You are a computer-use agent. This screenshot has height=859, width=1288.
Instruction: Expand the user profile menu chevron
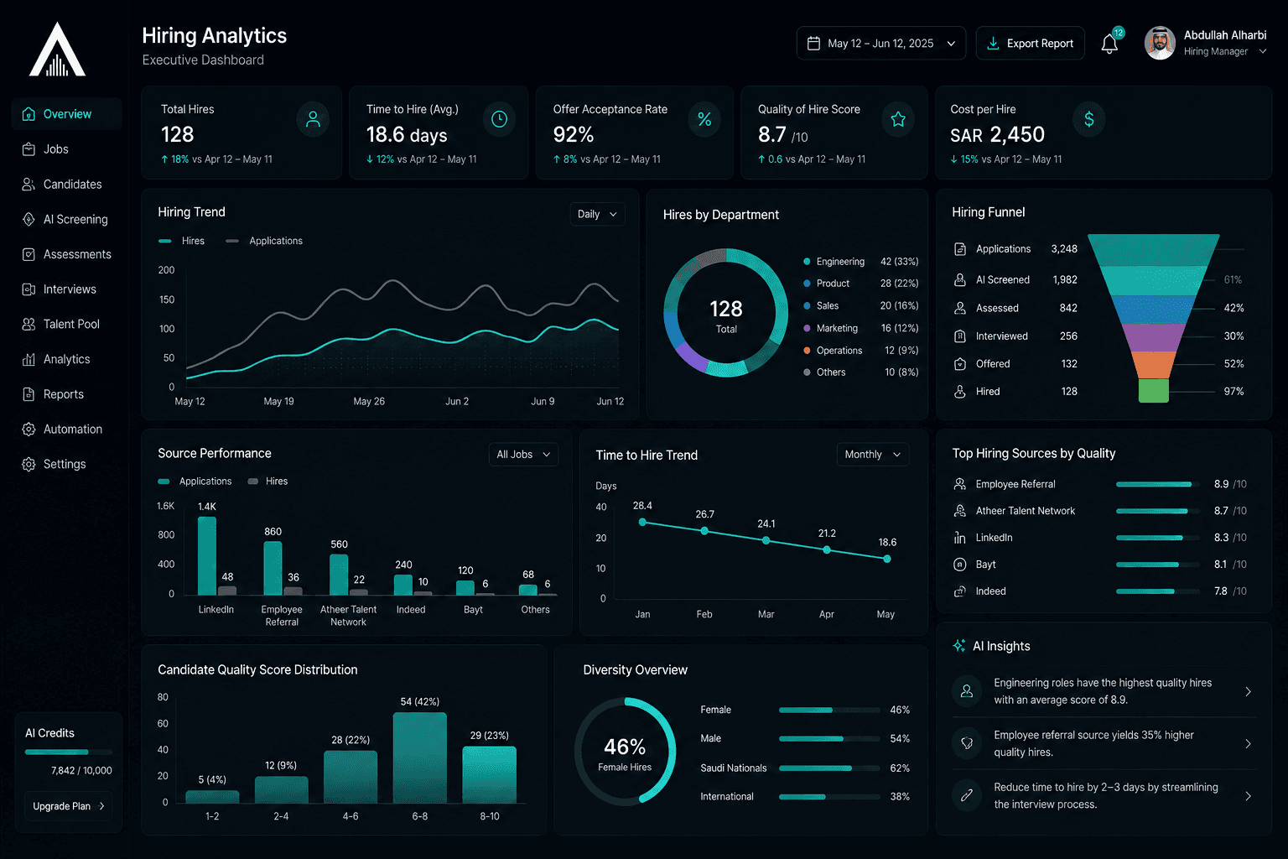(x=1263, y=52)
